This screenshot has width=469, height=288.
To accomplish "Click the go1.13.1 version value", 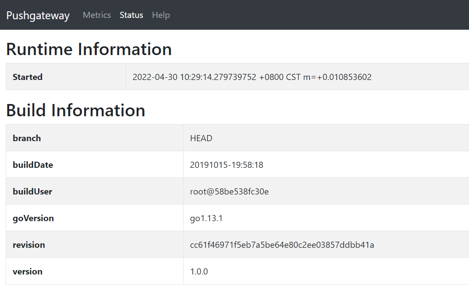I will 206,218.
